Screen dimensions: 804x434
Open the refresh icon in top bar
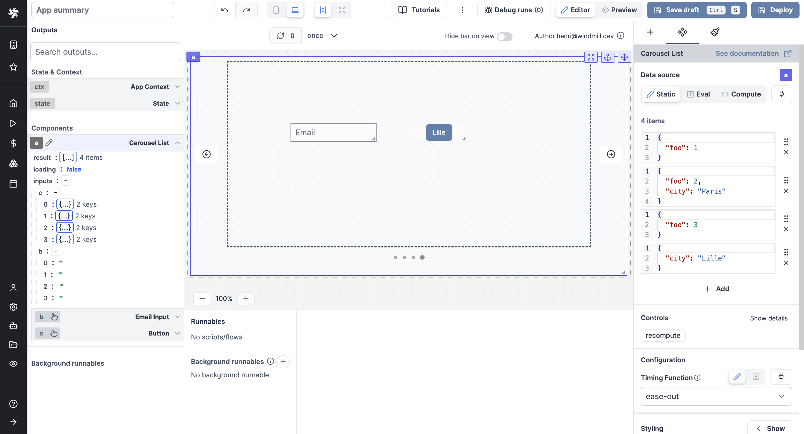click(280, 36)
